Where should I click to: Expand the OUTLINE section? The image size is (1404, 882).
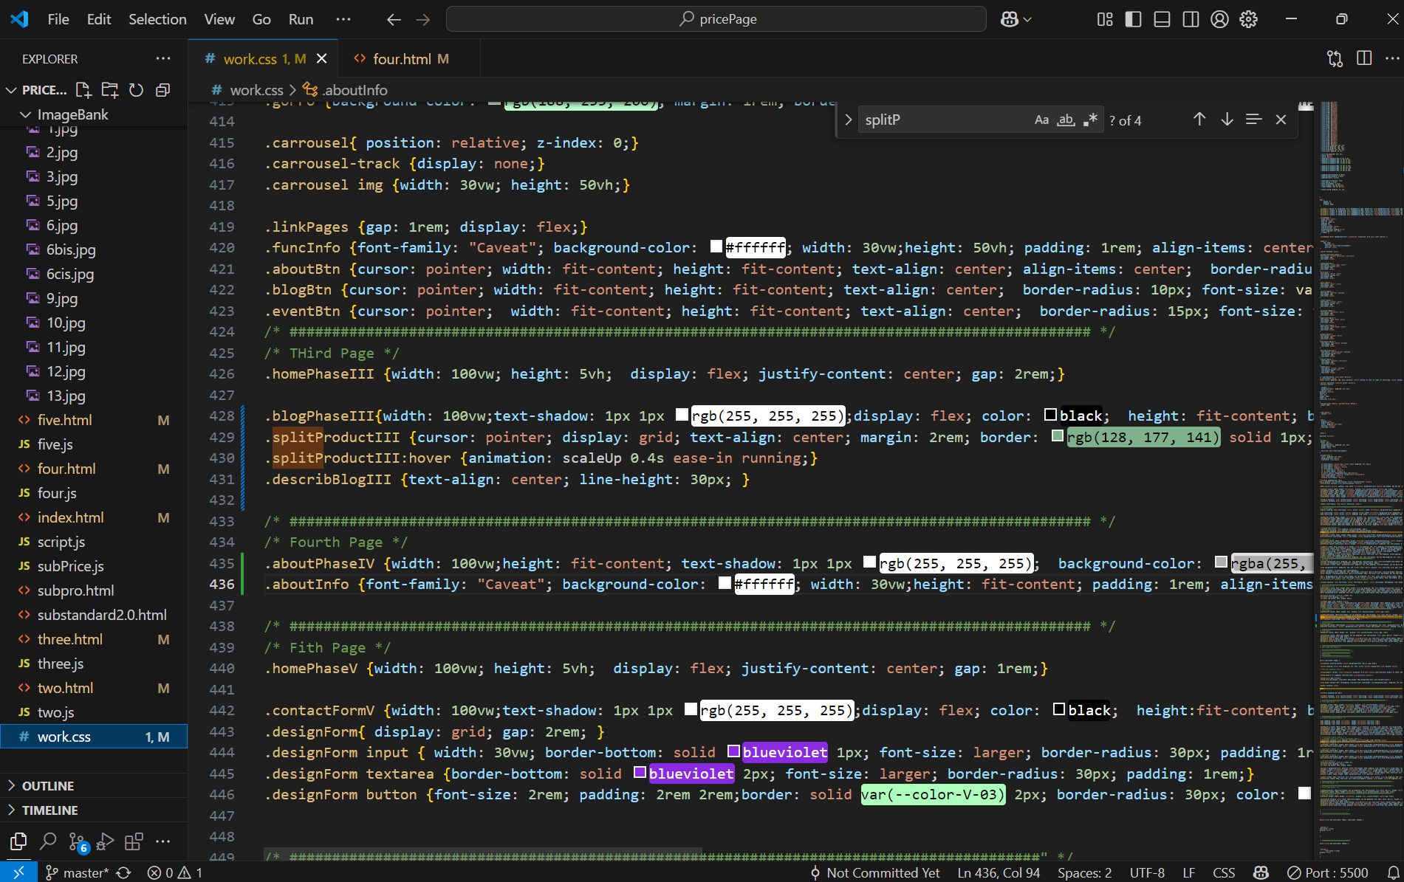click(x=48, y=785)
